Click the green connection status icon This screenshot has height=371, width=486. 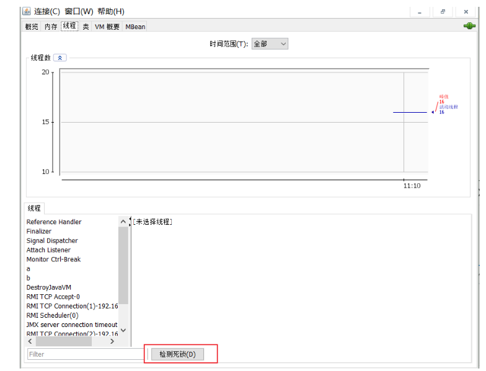coord(470,26)
